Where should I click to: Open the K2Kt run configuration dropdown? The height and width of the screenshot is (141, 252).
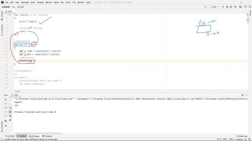pyautogui.click(x=214, y=7)
